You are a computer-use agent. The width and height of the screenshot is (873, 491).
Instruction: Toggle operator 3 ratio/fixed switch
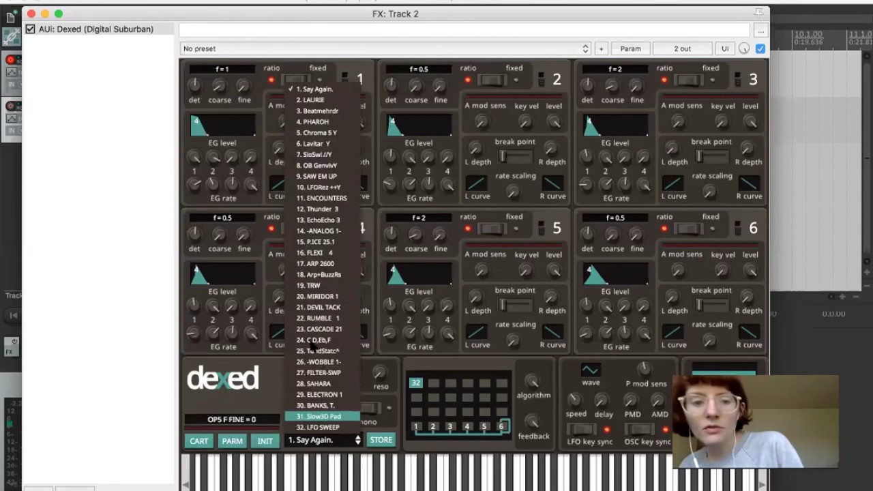click(x=687, y=80)
